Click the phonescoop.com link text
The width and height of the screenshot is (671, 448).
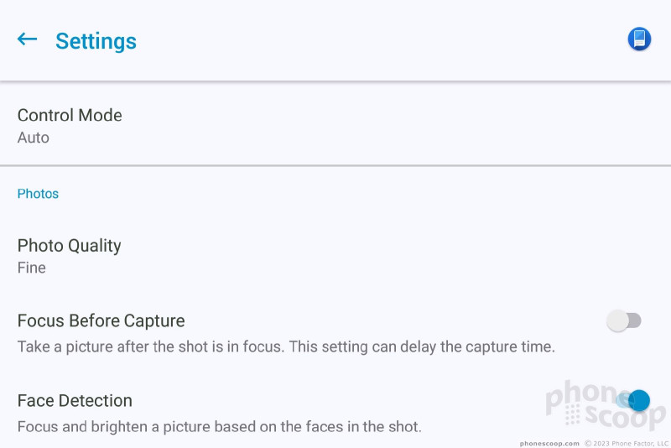[x=549, y=444]
